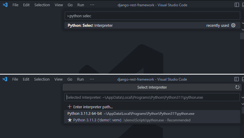This screenshot has width=244, height=138.
Task: Click the VS Code logo in the bottom window
Action: tap(5, 79)
